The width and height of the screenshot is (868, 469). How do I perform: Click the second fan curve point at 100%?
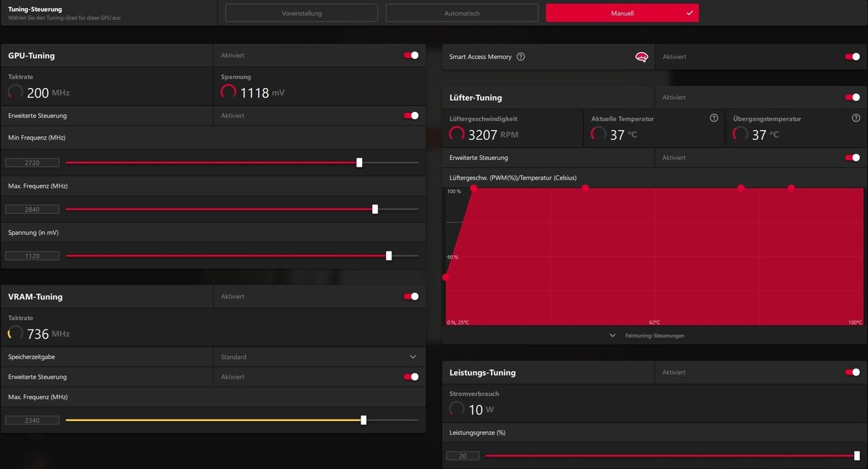click(x=585, y=188)
